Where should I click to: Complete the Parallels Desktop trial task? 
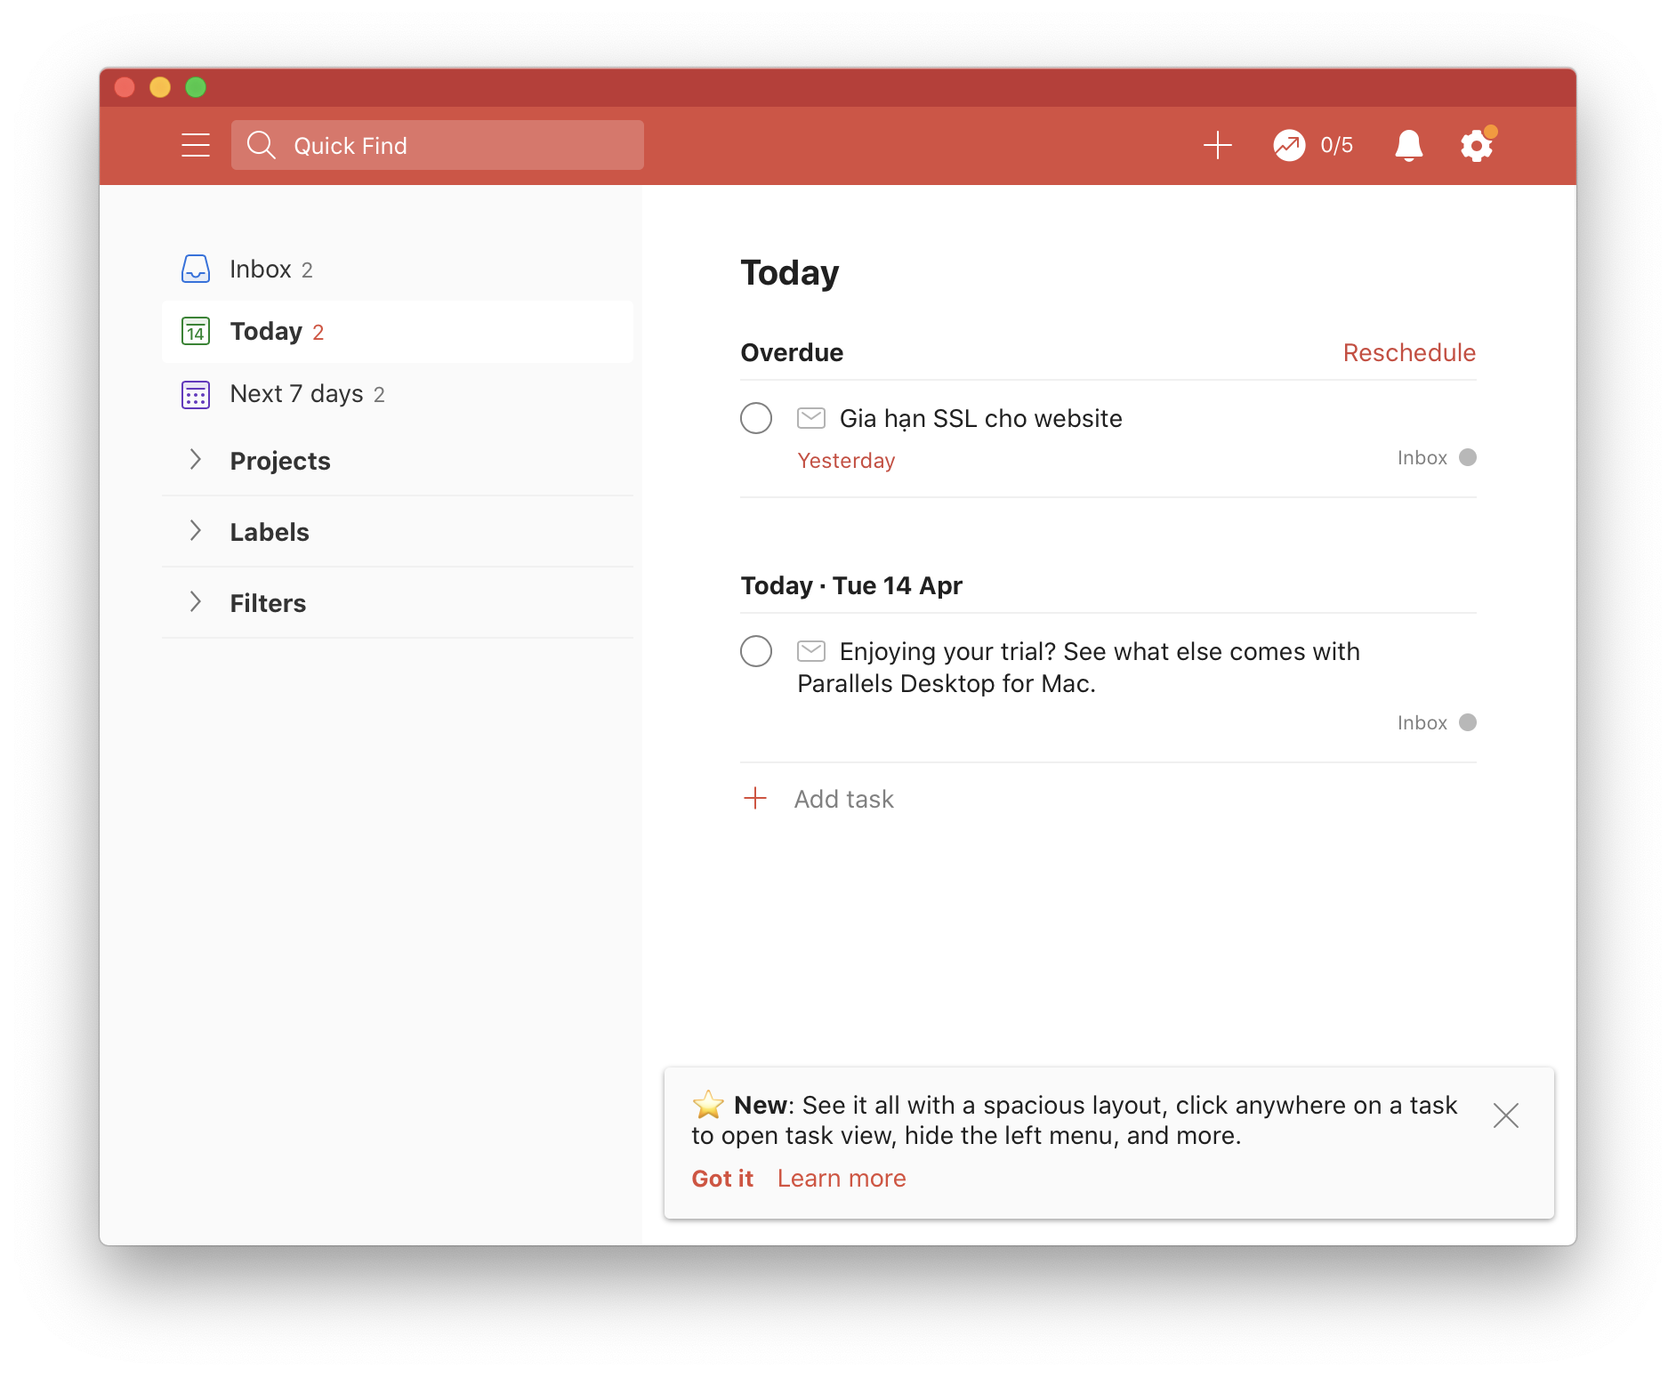756,651
